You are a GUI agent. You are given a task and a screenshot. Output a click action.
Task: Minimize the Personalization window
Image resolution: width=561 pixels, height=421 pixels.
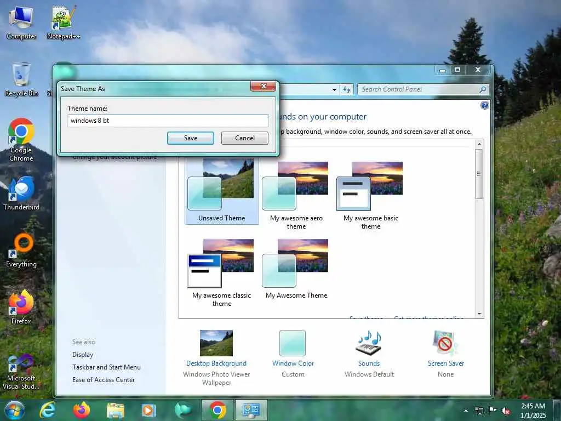tap(443, 70)
